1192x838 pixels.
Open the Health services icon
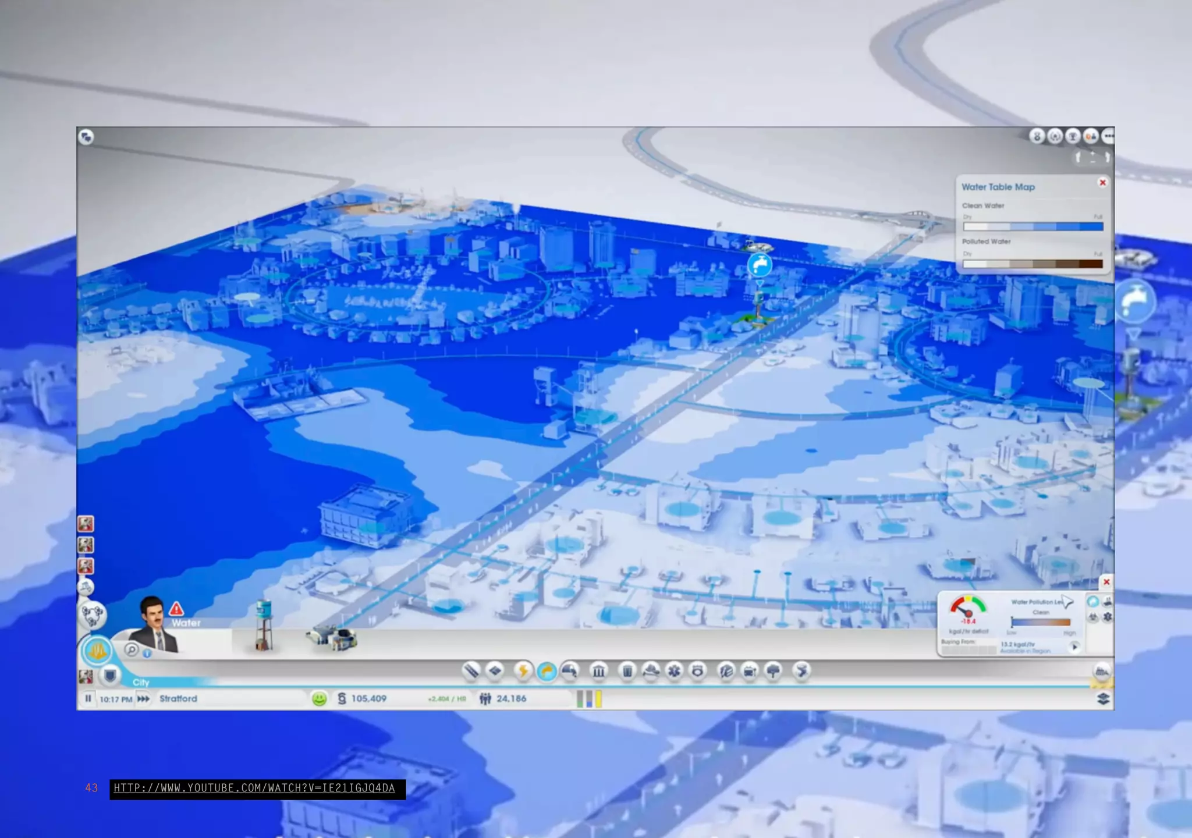(674, 672)
